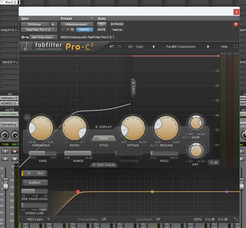Click the Attack knob
The image size is (246, 228).
[133, 128]
